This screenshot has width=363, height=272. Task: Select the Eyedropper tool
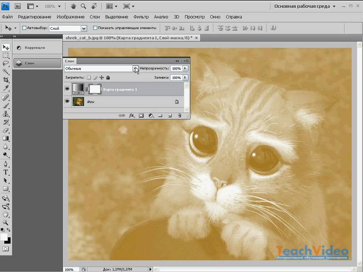[x=6, y=88]
